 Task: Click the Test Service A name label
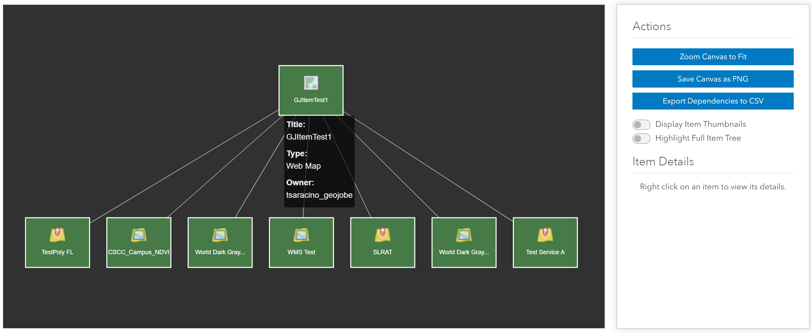click(x=545, y=252)
